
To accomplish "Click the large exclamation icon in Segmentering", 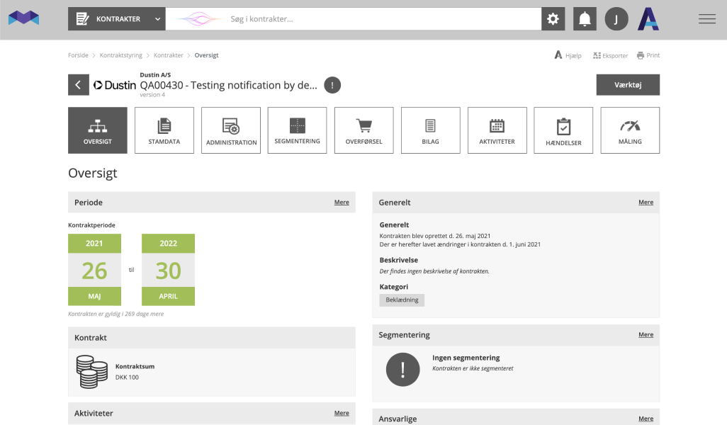I will tap(403, 369).
